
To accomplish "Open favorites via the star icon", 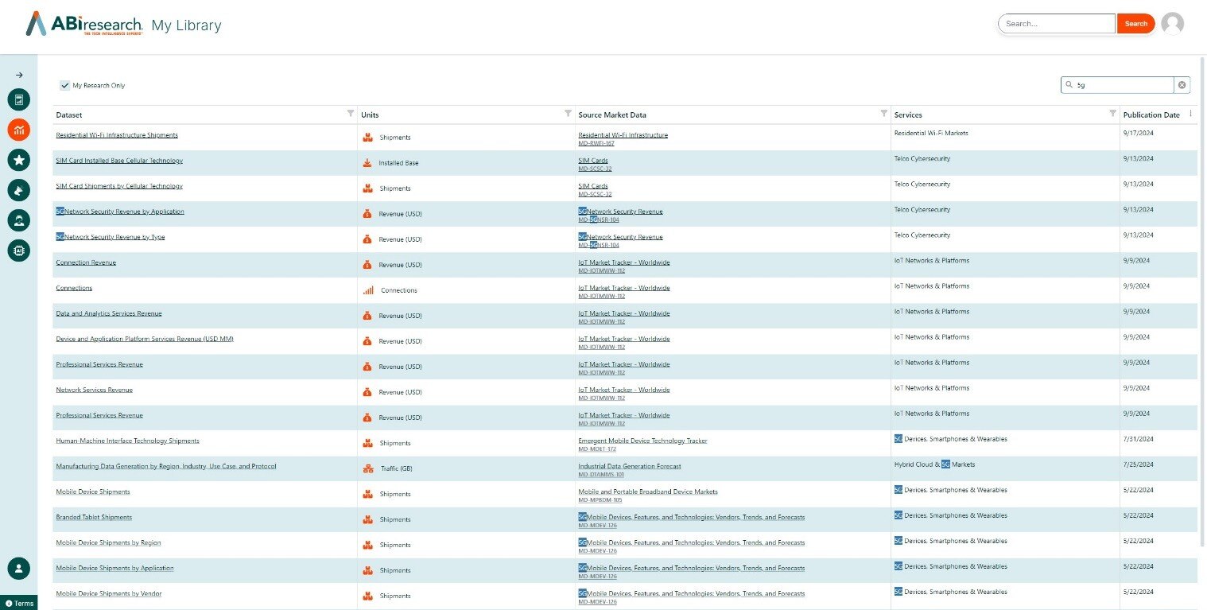I will click(18, 160).
